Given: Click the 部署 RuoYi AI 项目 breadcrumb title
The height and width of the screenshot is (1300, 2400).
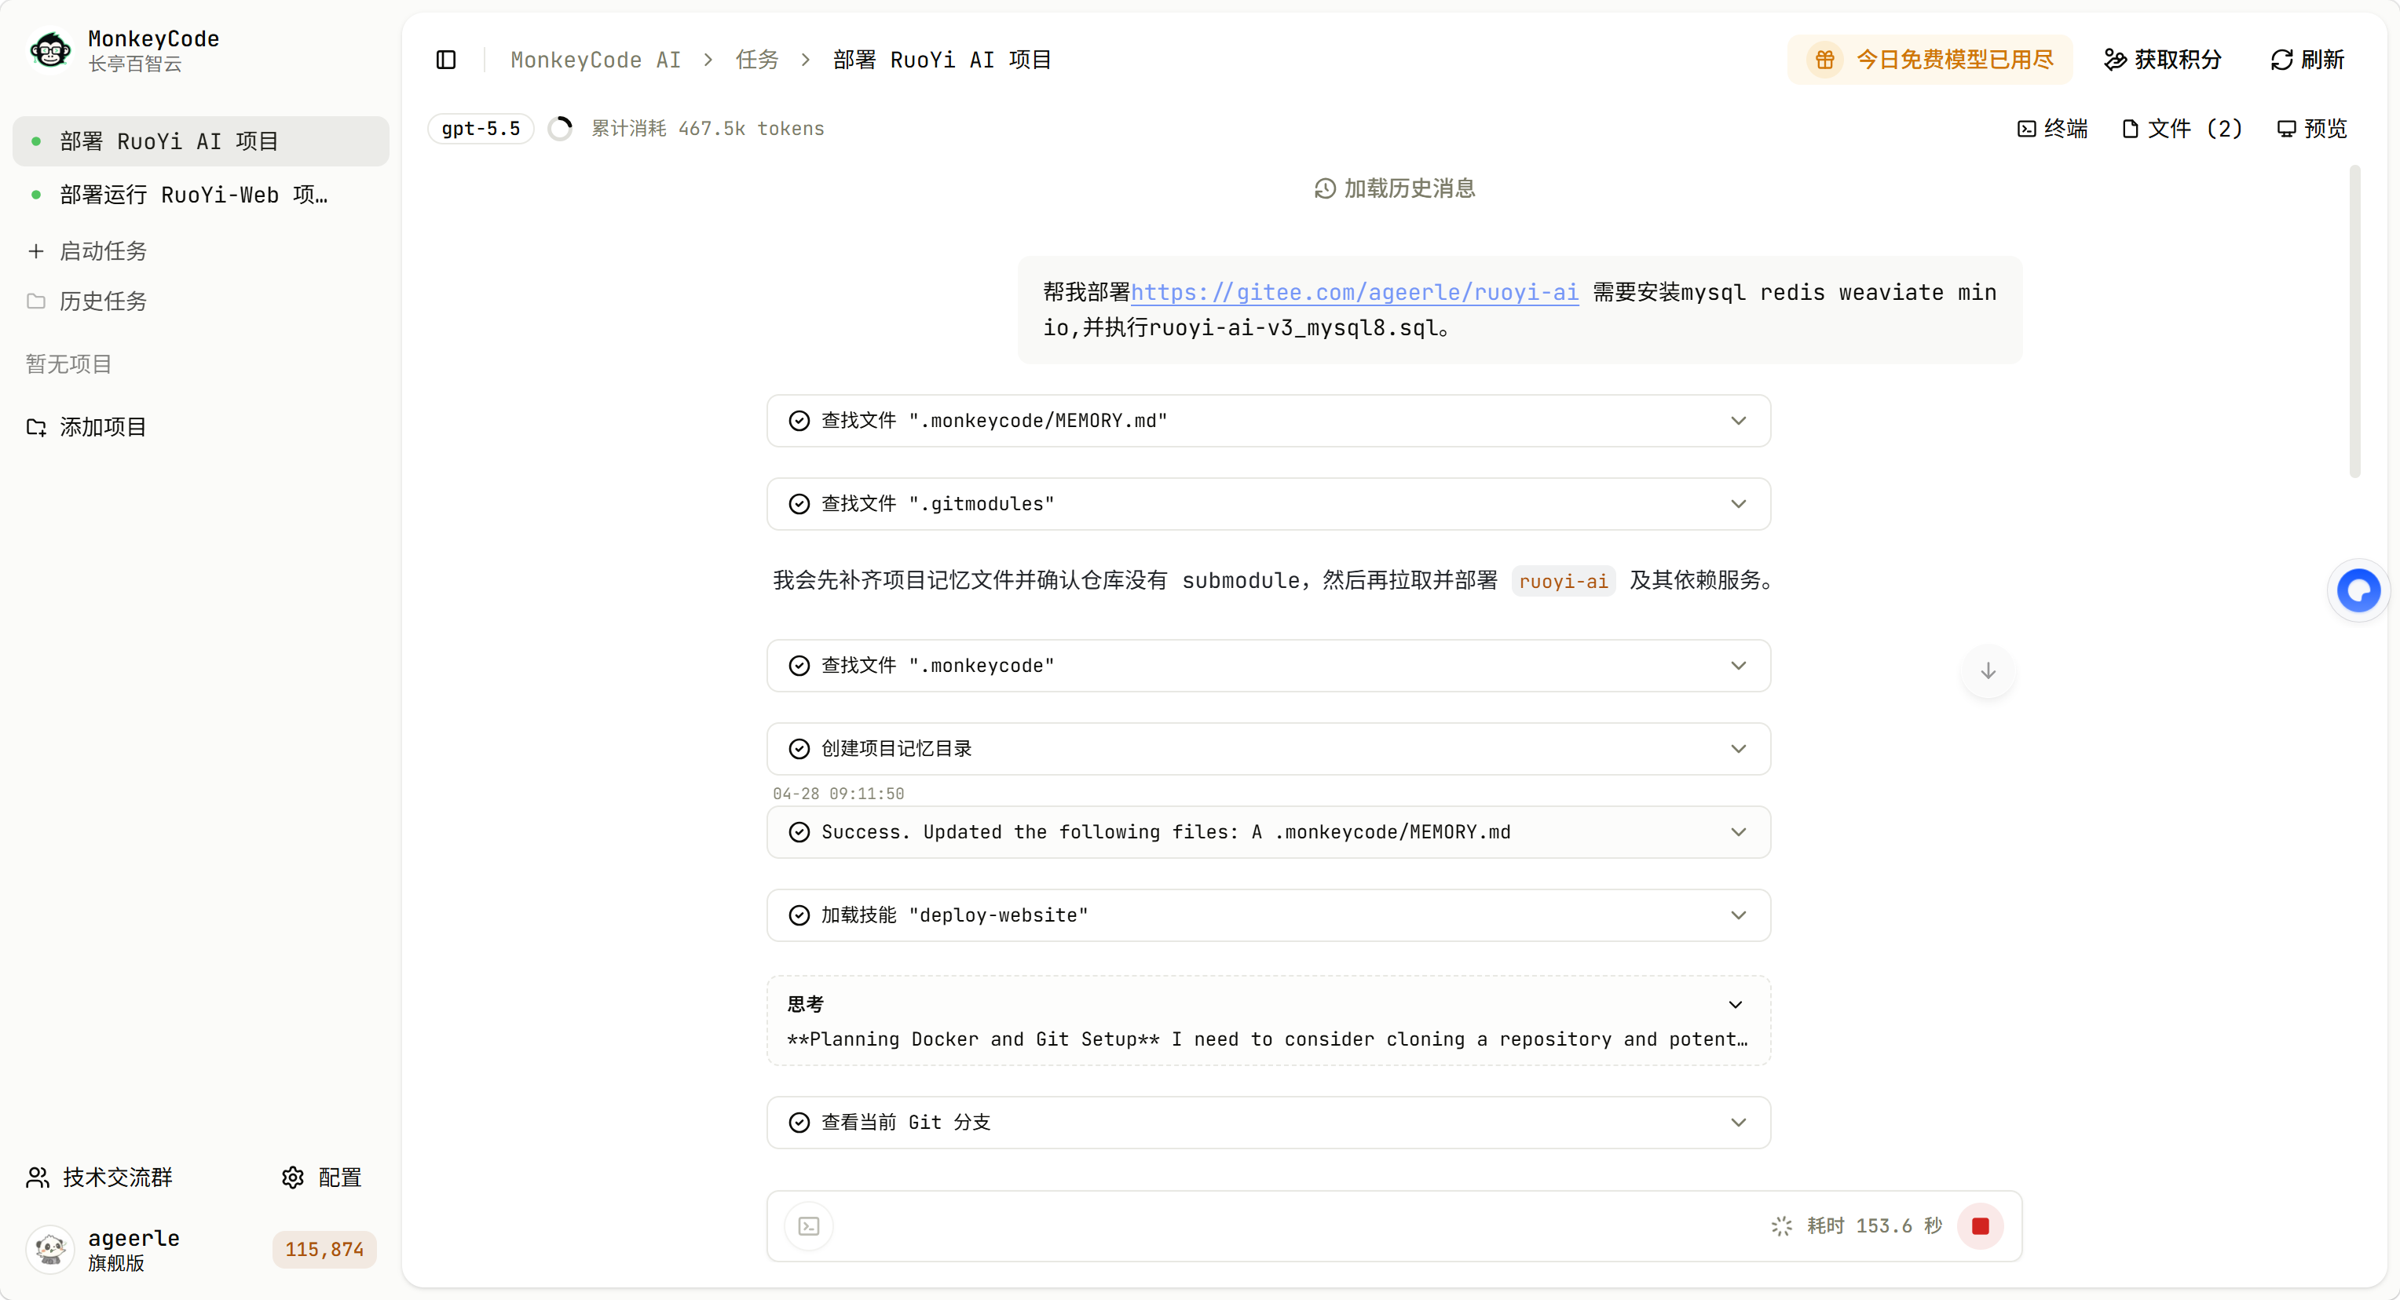Looking at the screenshot, I should (942, 60).
